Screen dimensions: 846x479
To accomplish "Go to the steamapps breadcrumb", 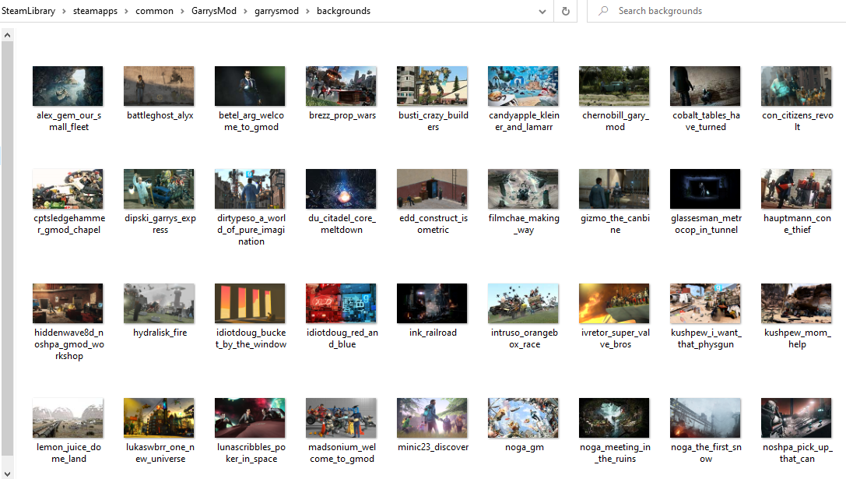I will (x=95, y=11).
